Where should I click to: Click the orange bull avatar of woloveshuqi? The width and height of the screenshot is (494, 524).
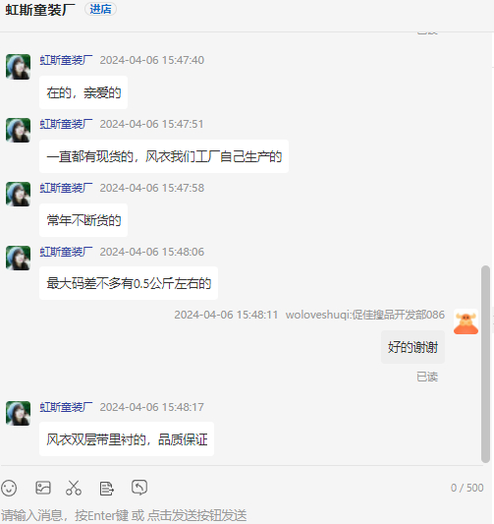pyautogui.click(x=466, y=322)
